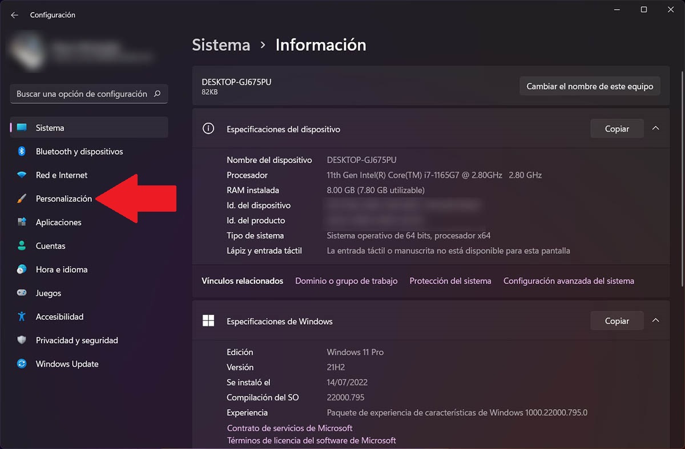
Task: Click the Personalización paintbrush icon
Action: (x=22, y=199)
